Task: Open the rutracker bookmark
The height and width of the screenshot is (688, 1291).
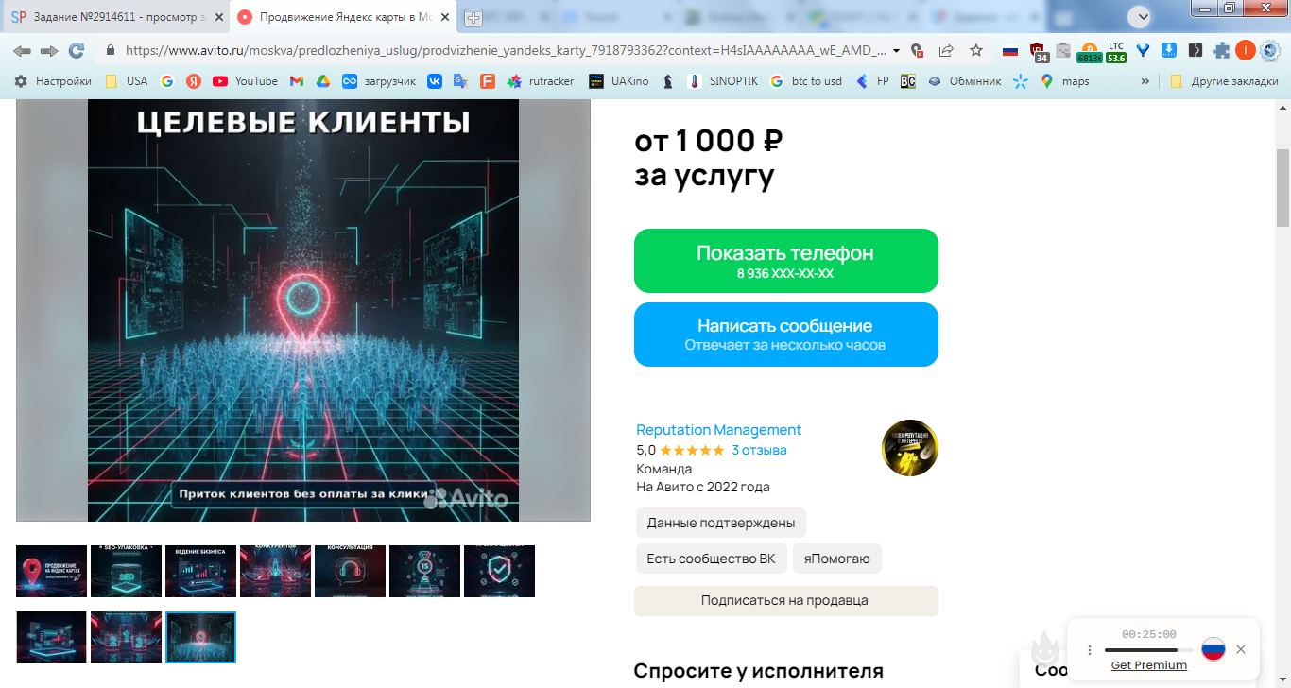Action: pyautogui.click(x=541, y=81)
